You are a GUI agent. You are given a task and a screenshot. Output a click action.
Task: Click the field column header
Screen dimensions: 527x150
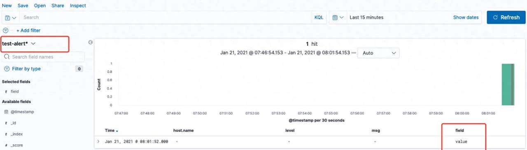(460, 130)
